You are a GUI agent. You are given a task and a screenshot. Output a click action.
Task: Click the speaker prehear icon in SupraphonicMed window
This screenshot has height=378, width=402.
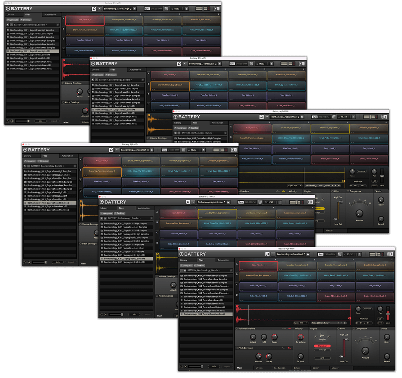click(x=186, y=367)
